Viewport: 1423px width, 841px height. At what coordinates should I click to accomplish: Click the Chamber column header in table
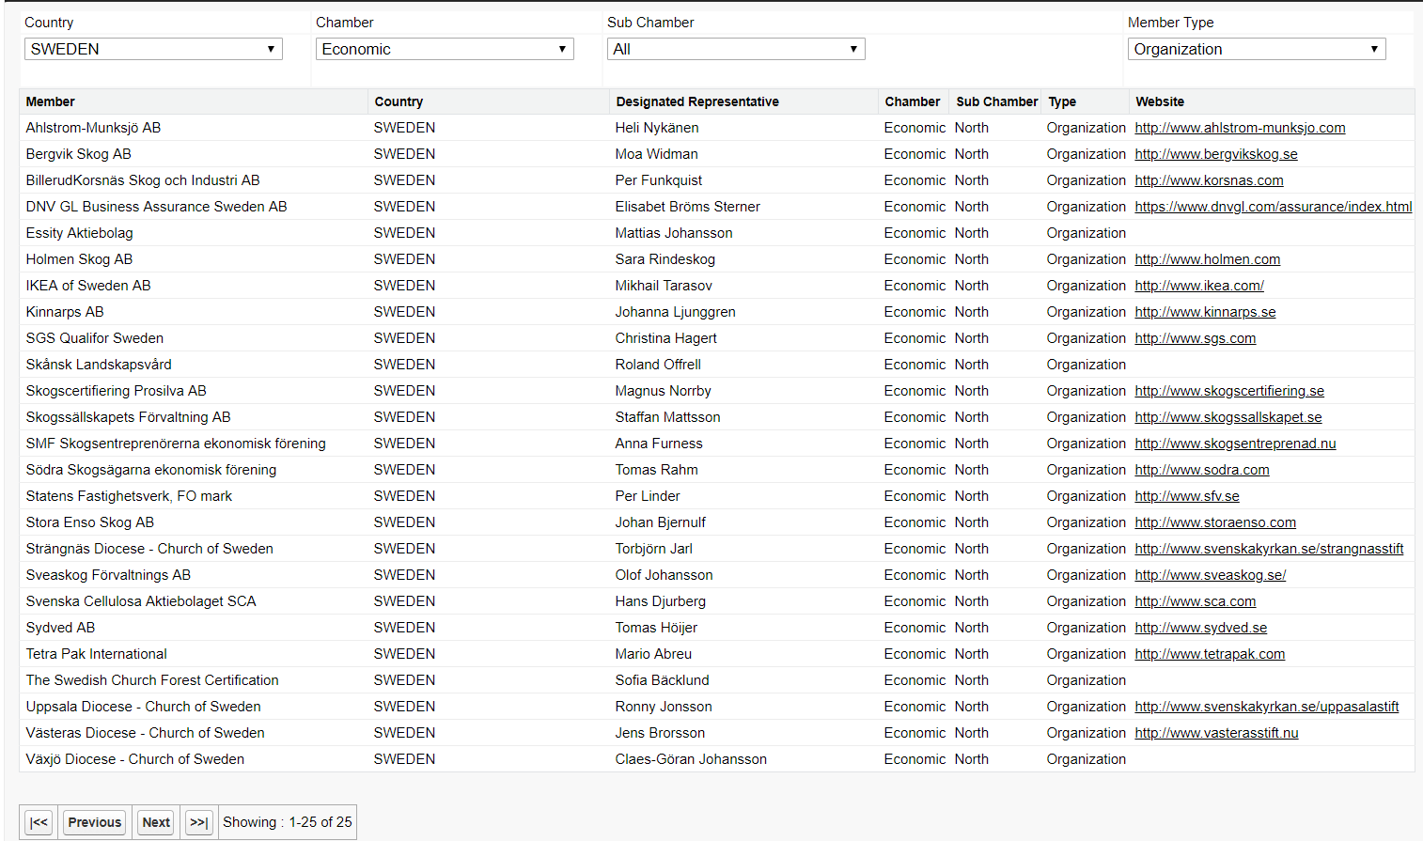[913, 101]
